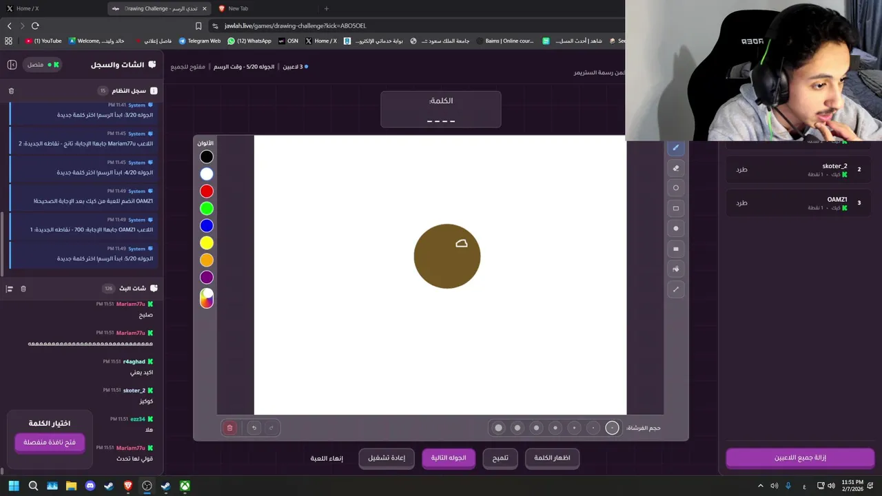This screenshot has width=882, height=496.
Task: Undo the last drawing stroke
Action: click(x=254, y=428)
